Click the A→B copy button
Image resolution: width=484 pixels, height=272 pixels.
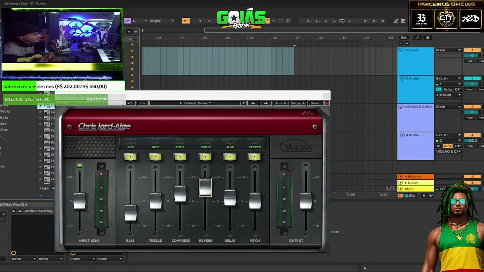click(x=281, y=103)
